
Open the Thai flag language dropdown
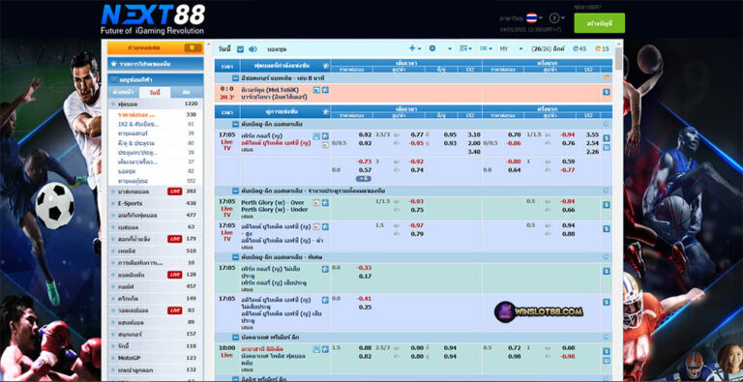(534, 18)
